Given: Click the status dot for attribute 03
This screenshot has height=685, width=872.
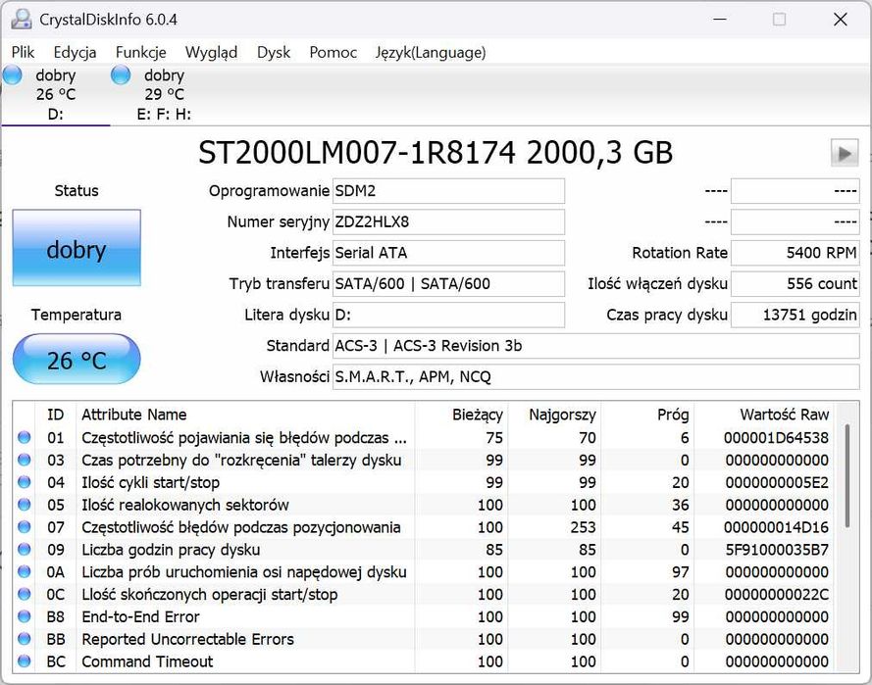Looking at the screenshot, I should (x=25, y=460).
